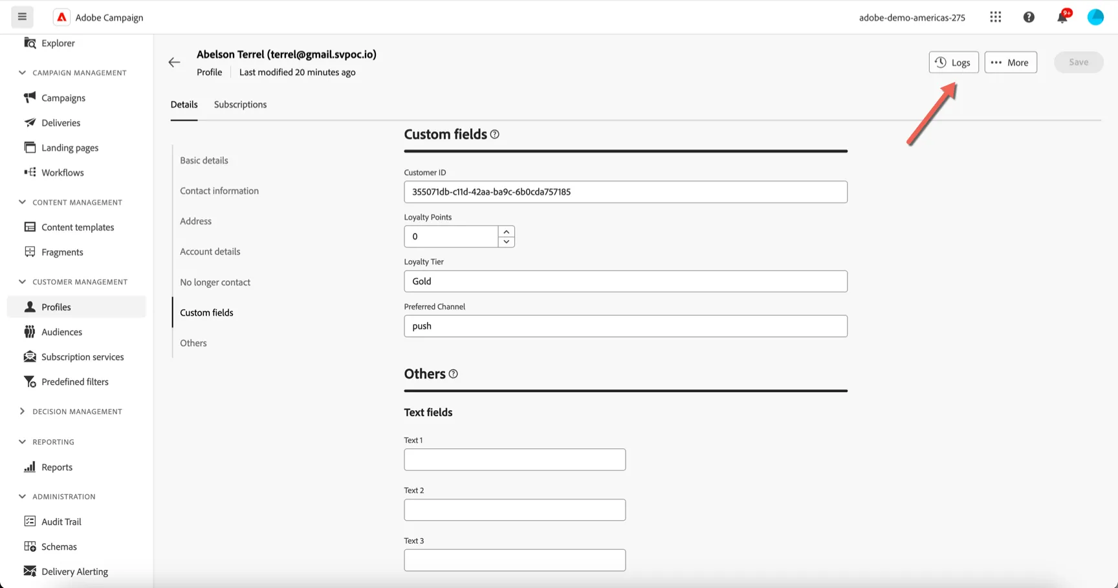Click the Content templates icon
This screenshot has height=588, width=1118.
pyautogui.click(x=30, y=227)
